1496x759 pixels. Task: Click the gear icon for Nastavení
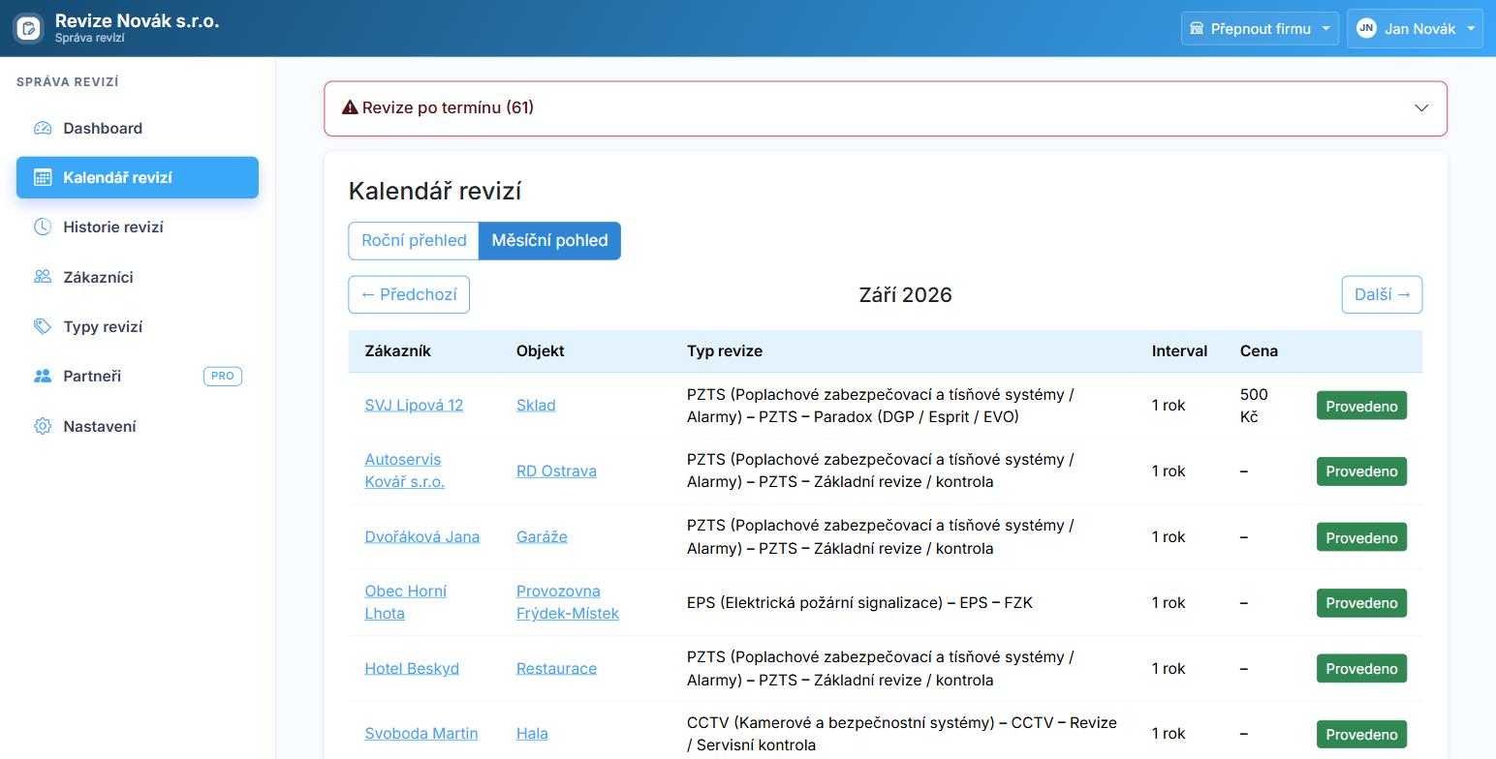click(43, 426)
